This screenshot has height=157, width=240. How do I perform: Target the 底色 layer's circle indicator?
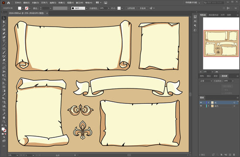(234, 106)
